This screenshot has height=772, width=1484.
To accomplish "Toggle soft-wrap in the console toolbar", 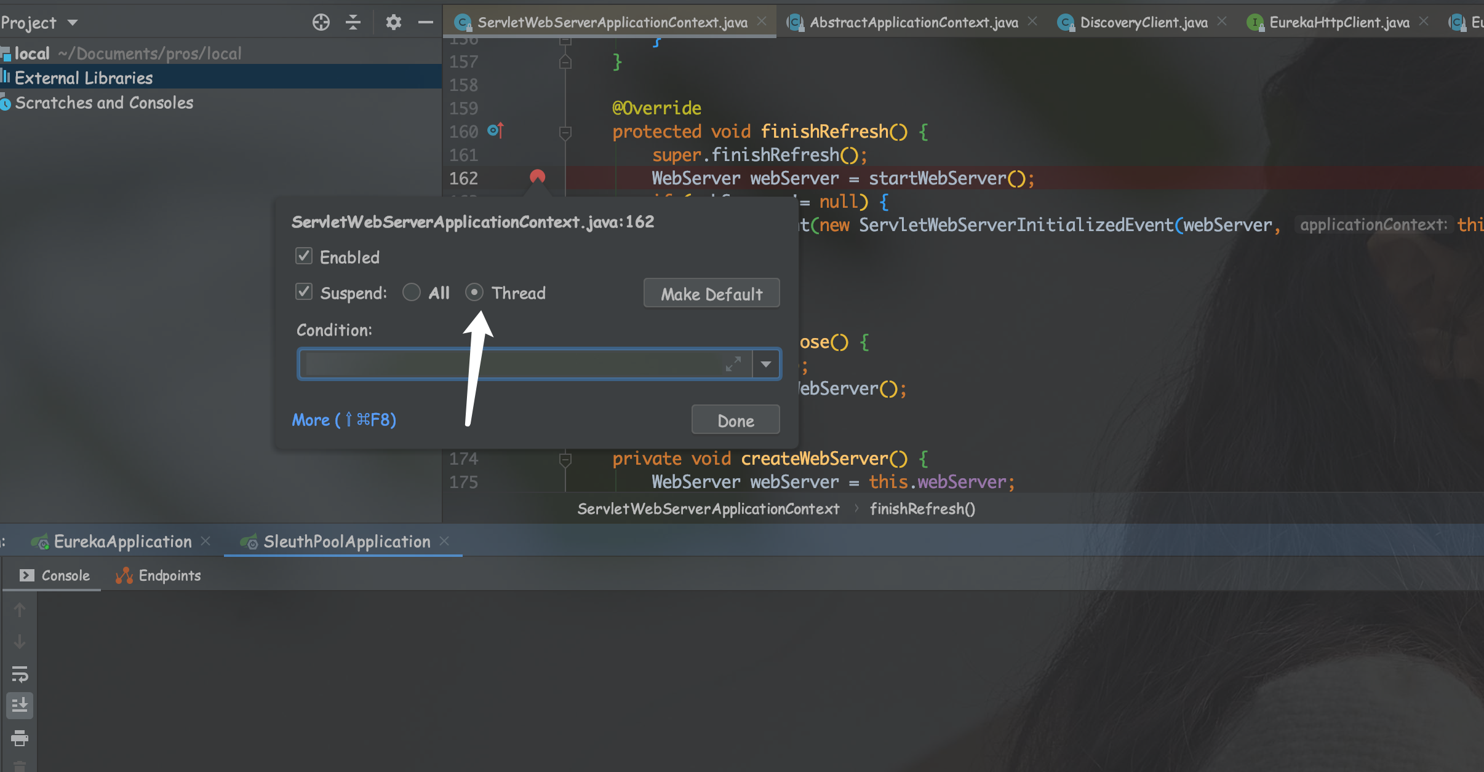I will (x=20, y=674).
